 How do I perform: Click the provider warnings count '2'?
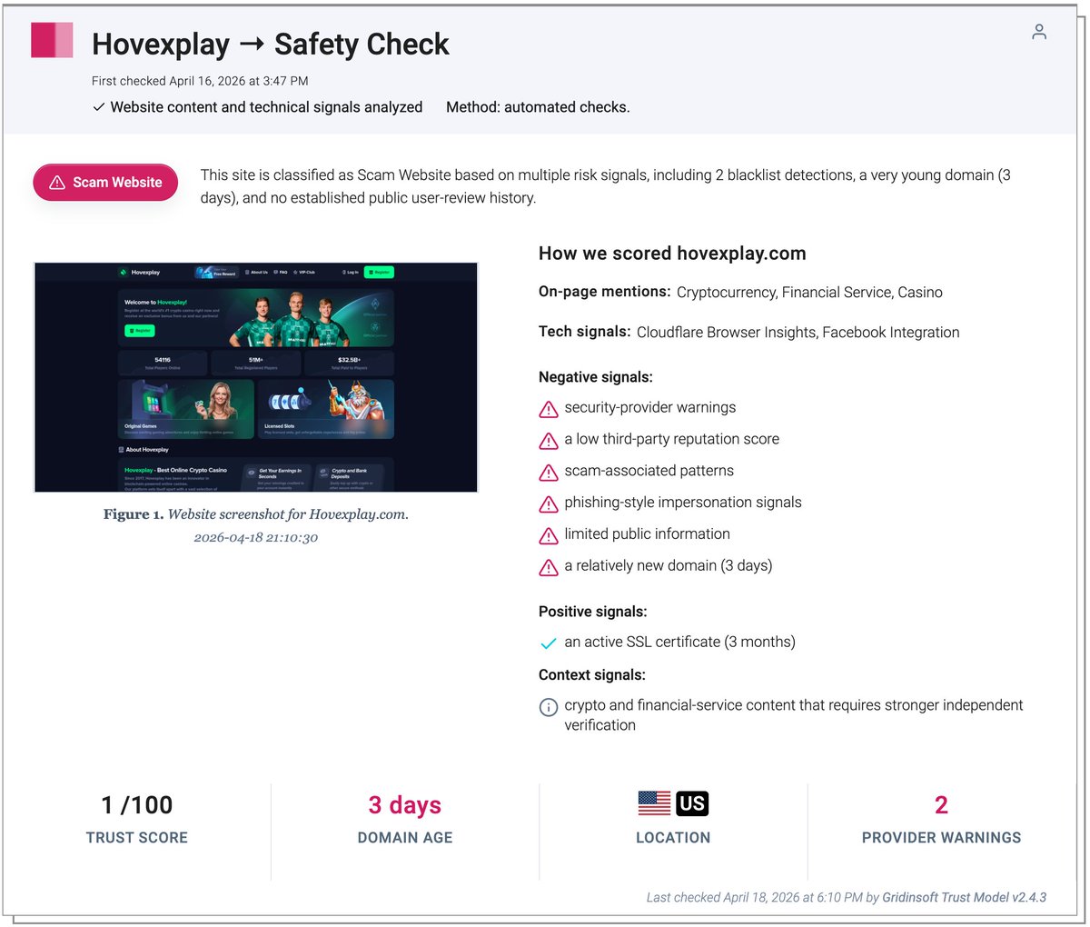[941, 805]
